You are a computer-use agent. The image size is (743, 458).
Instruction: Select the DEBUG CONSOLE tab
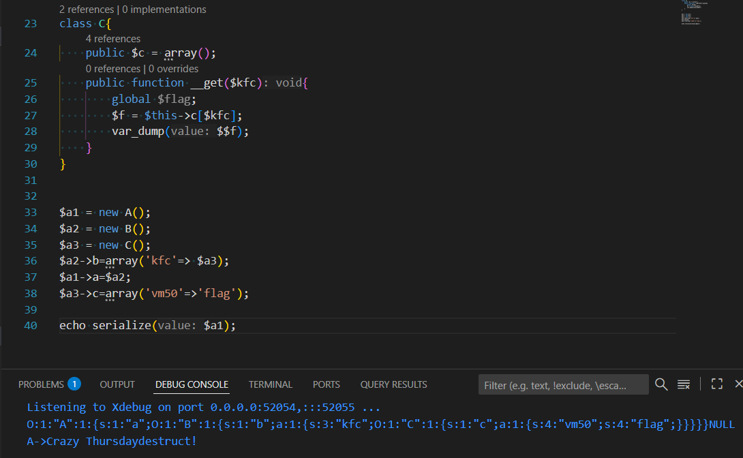(x=192, y=384)
